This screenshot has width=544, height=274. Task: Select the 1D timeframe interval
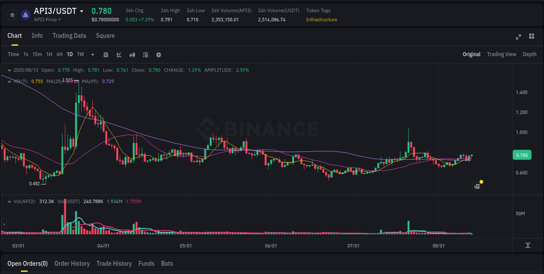point(70,54)
